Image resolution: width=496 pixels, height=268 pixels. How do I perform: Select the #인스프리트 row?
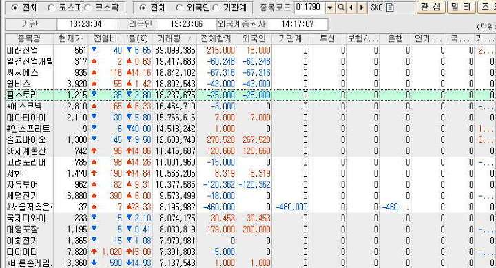[250, 129]
